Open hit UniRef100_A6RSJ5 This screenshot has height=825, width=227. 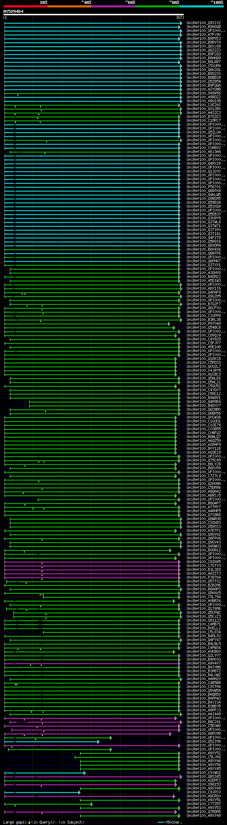204,496
